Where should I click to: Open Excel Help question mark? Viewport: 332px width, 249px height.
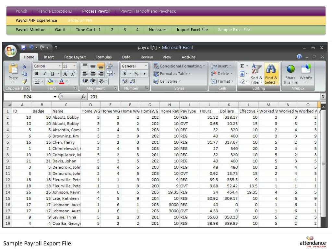[299, 56]
